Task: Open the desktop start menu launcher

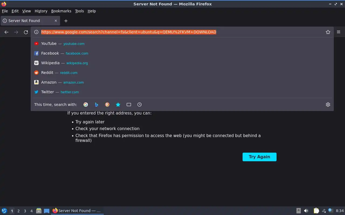Action: (x=4, y=211)
